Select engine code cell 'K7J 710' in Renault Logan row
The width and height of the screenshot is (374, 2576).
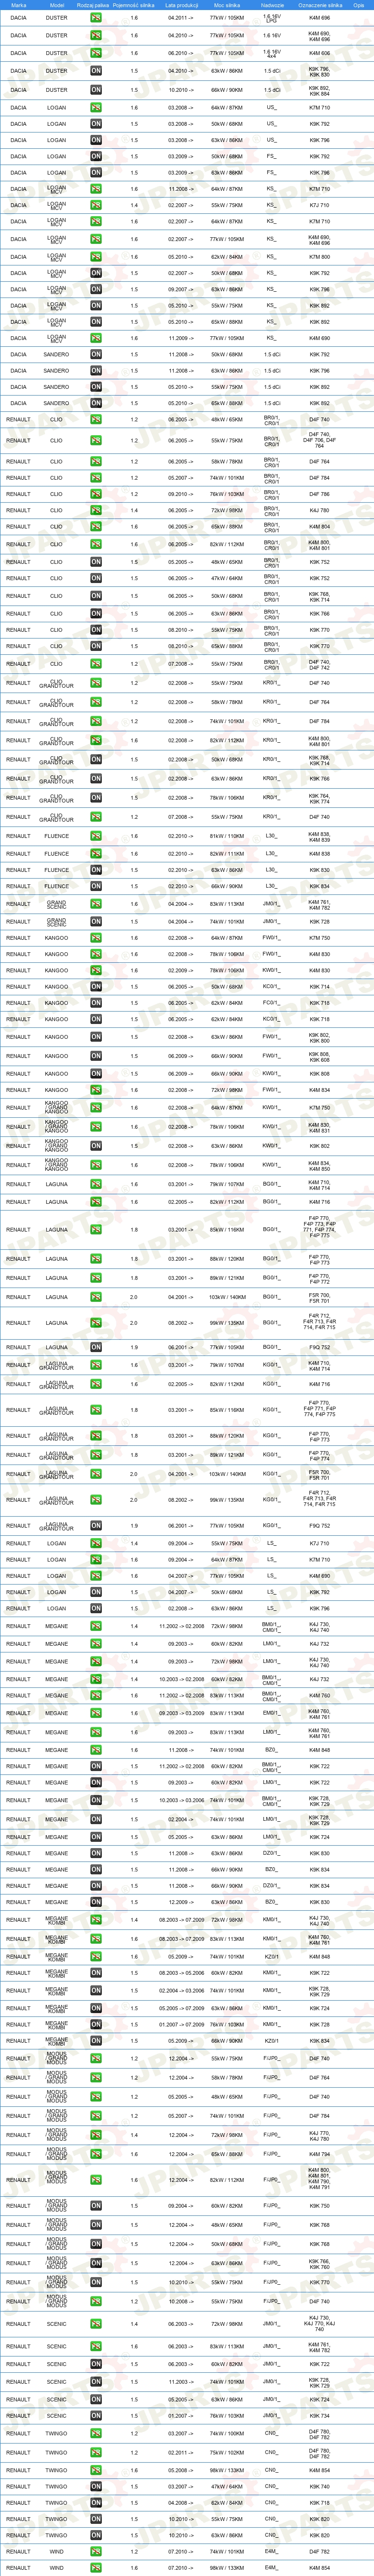tap(319, 1544)
